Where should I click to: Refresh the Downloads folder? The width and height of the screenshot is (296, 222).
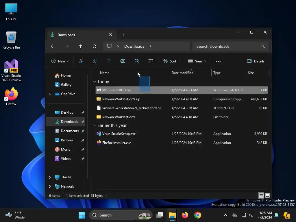pyautogui.click(x=95, y=46)
